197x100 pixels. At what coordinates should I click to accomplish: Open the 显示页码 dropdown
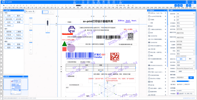(185, 62)
